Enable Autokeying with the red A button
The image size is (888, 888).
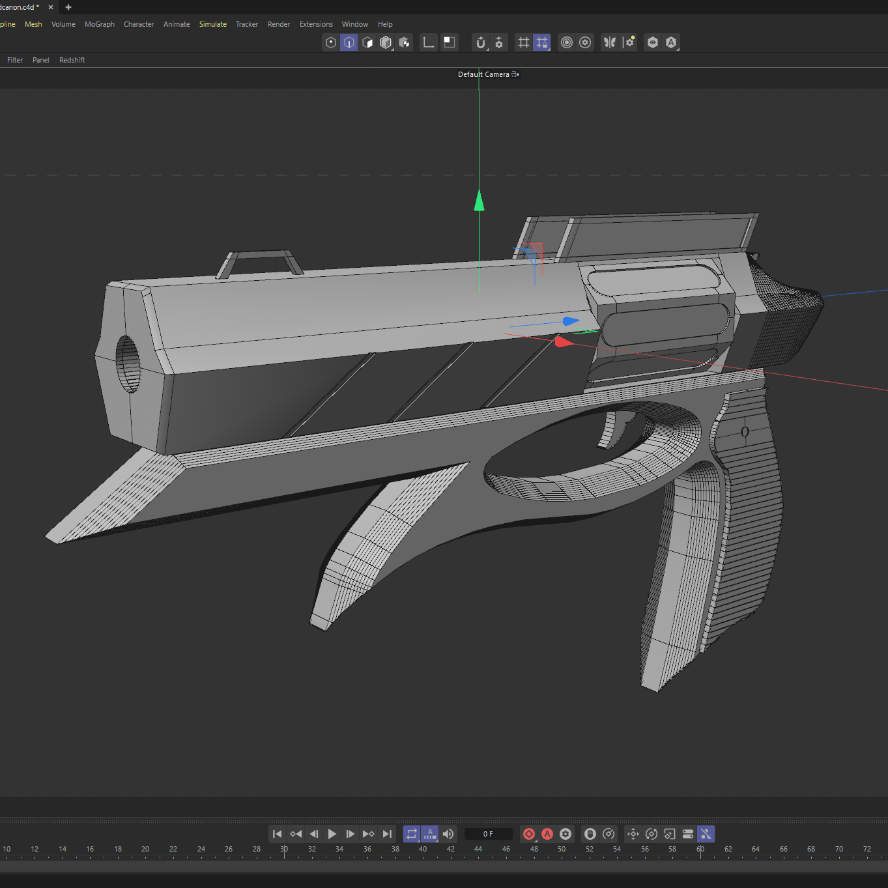(x=547, y=834)
